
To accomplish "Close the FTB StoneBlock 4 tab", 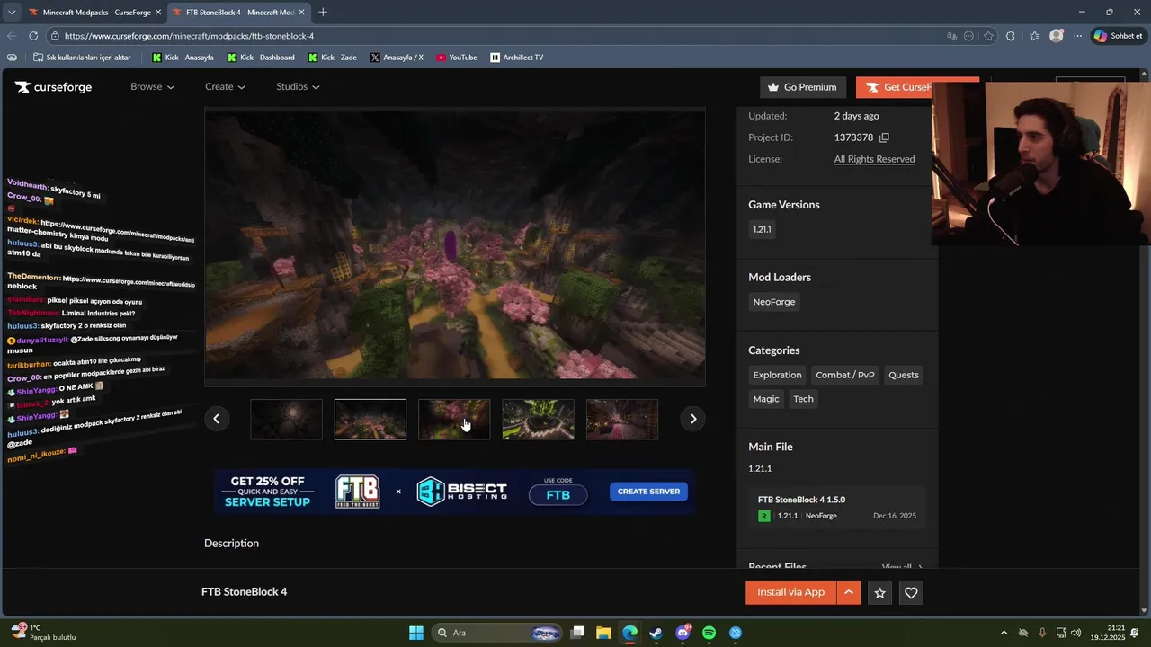I will pos(301,13).
